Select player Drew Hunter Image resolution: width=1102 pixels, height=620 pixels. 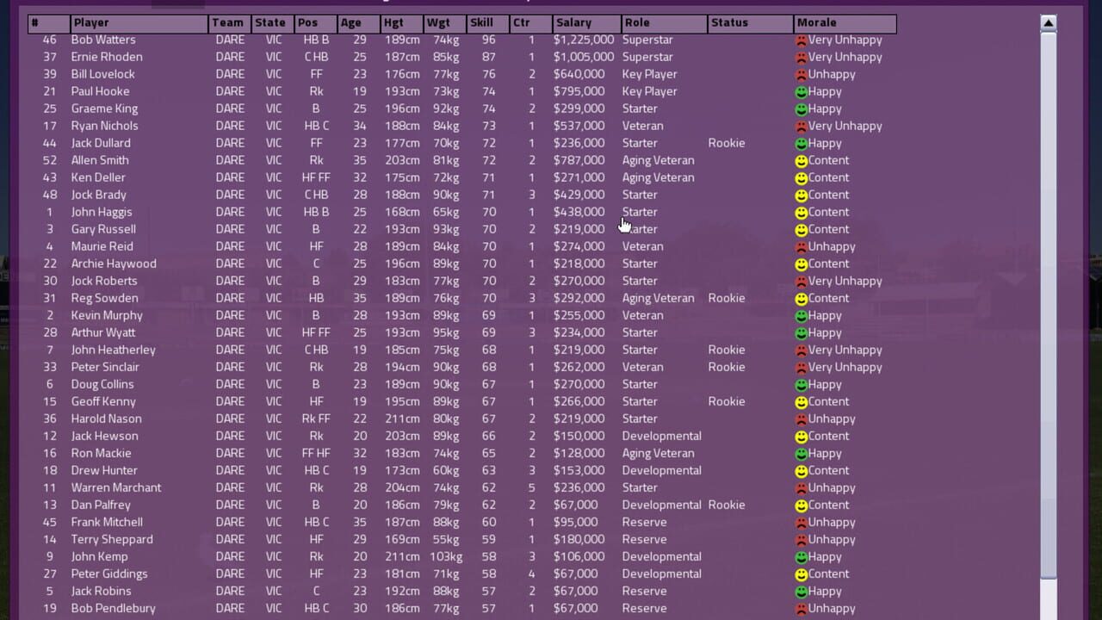pos(104,470)
